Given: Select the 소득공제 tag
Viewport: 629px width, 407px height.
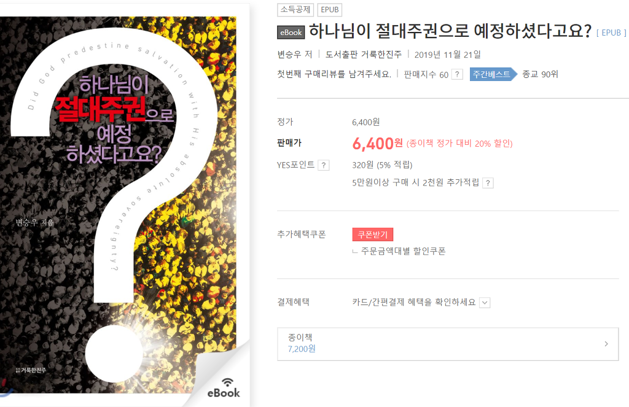Looking at the screenshot, I should pos(295,10).
